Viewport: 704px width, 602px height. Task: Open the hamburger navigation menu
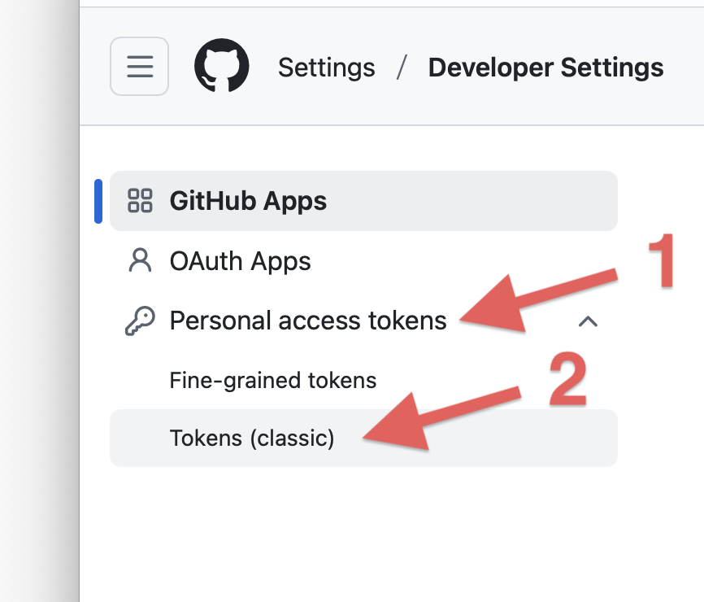click(139, 67)
